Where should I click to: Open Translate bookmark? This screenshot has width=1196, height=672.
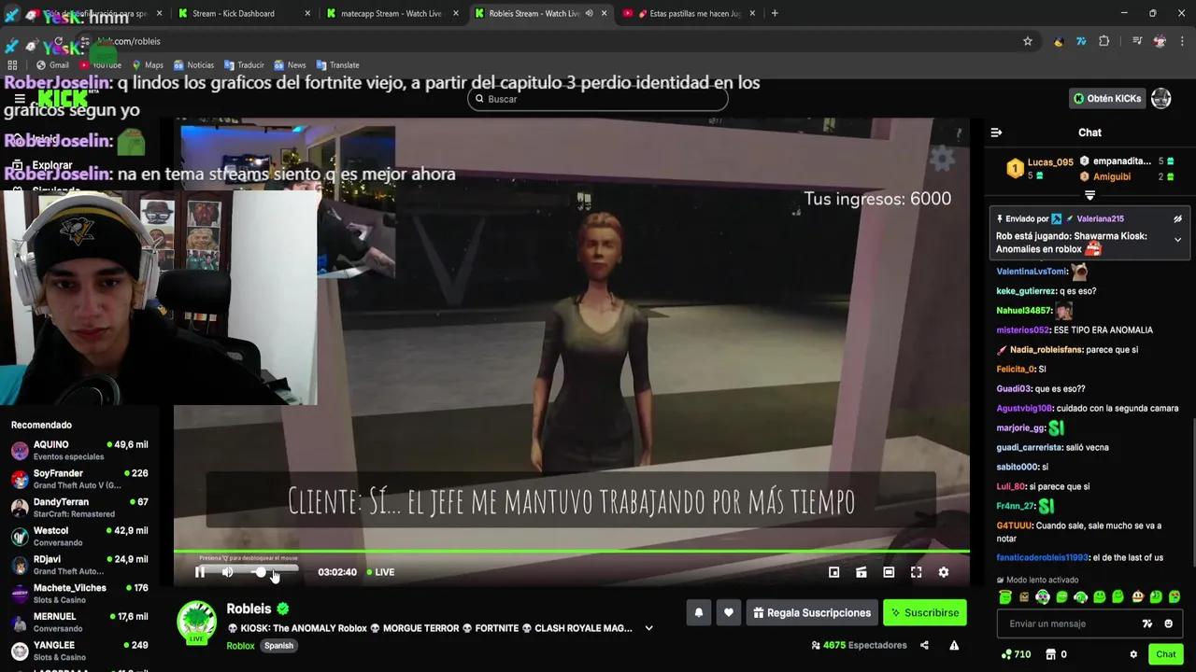(338, 65)
